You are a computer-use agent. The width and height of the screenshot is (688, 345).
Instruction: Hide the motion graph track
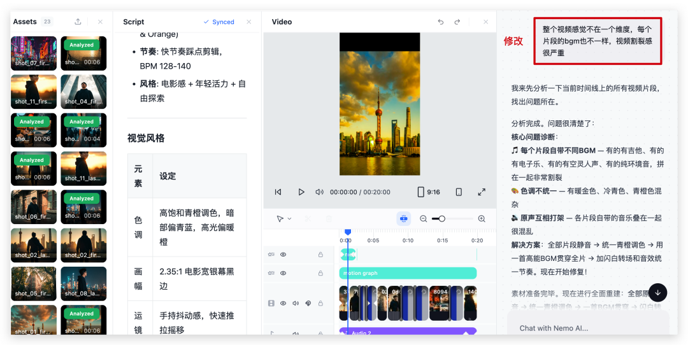tap(283, 273)
